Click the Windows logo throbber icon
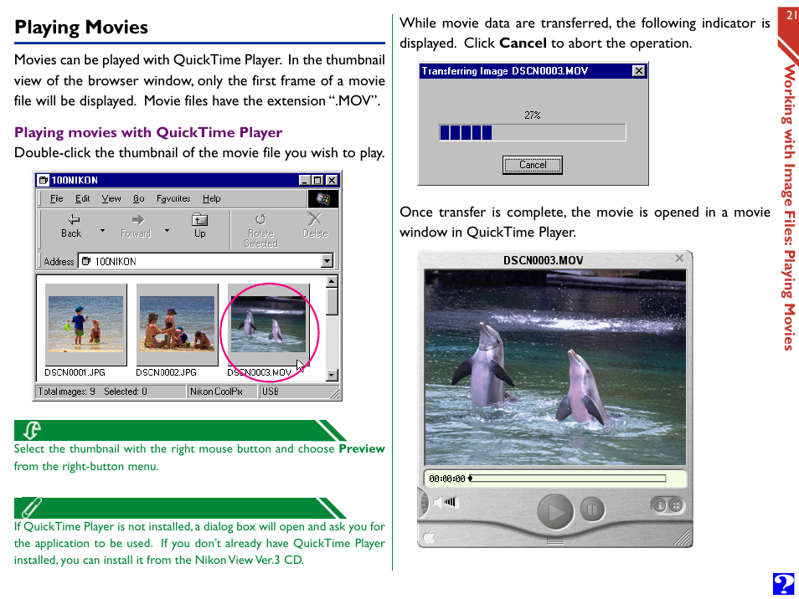Viewport: 799px width, 599px height. coord(323,198)
